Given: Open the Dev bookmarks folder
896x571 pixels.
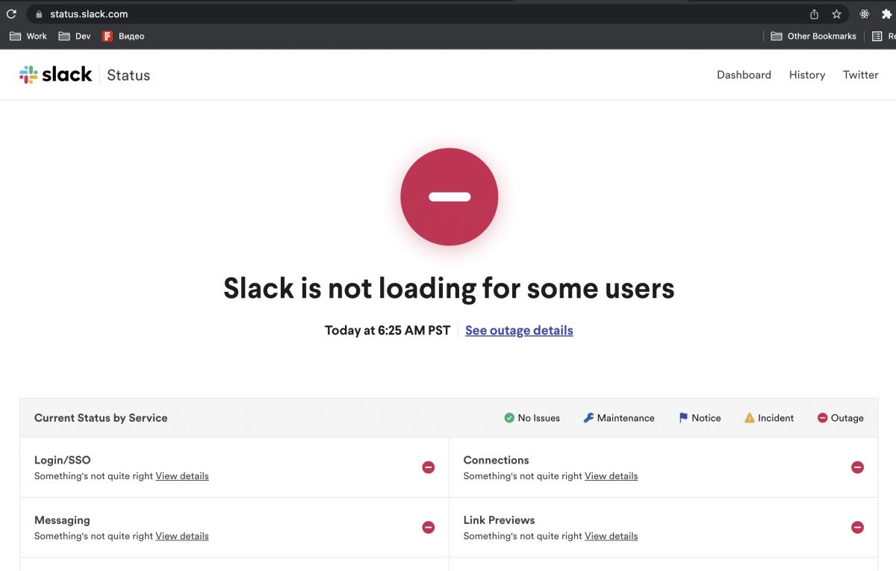Looking at the screenshot, I should pyautogui.click(x=75, y=36).
